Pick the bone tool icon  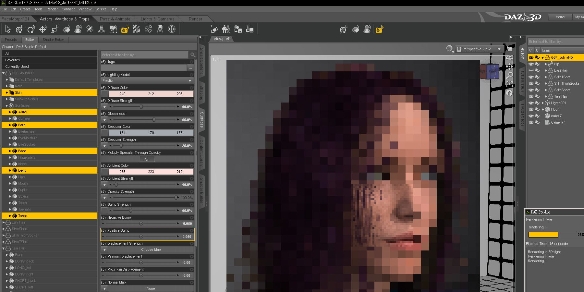tap(148, 30)
